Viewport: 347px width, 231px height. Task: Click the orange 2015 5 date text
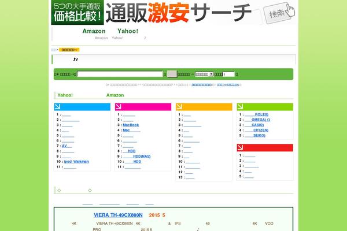[157, 215]
